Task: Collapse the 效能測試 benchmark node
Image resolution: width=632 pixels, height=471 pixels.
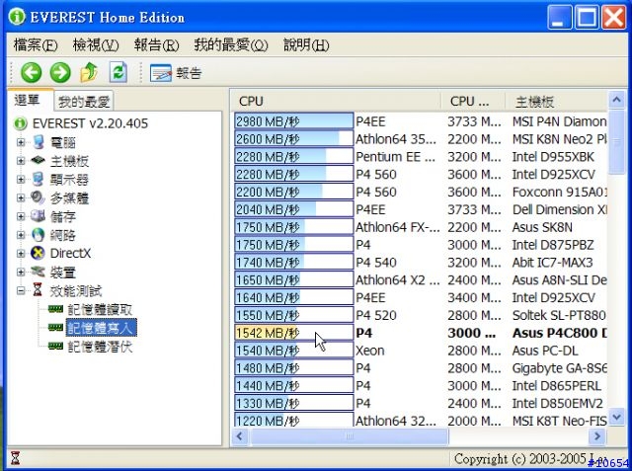Action: coord(21,290)
